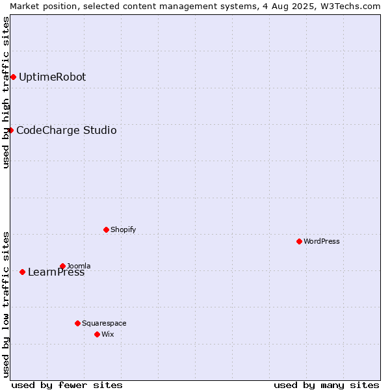Select the UptimeRobot label text

[x=53, y=77]
